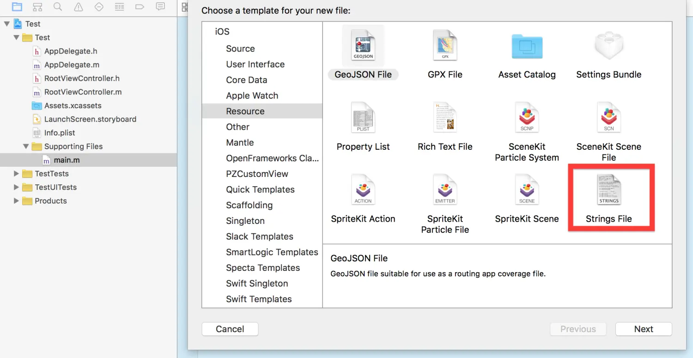This screenshot has width=693, height=358.
Task: Select the GPX File template icon
Action: click(445, 45)
